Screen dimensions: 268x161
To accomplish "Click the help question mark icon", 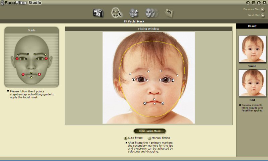I will [x=248, y=3].
